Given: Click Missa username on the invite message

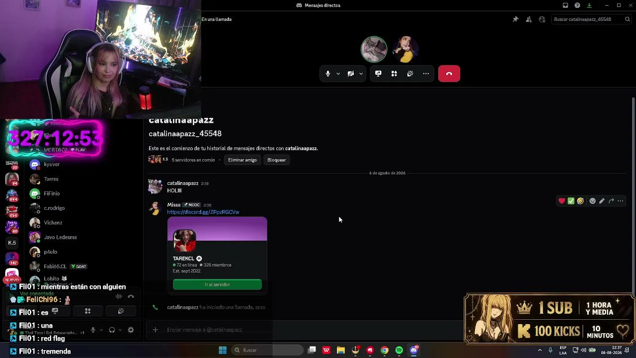Looking at the screenshot, I should coord(173,205).
